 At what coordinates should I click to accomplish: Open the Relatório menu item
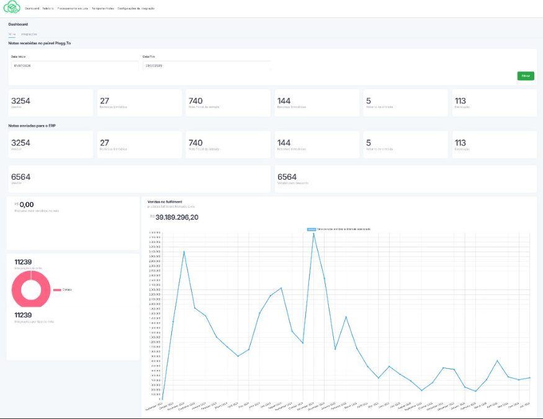pyautogui.click(x=48, y=8)
